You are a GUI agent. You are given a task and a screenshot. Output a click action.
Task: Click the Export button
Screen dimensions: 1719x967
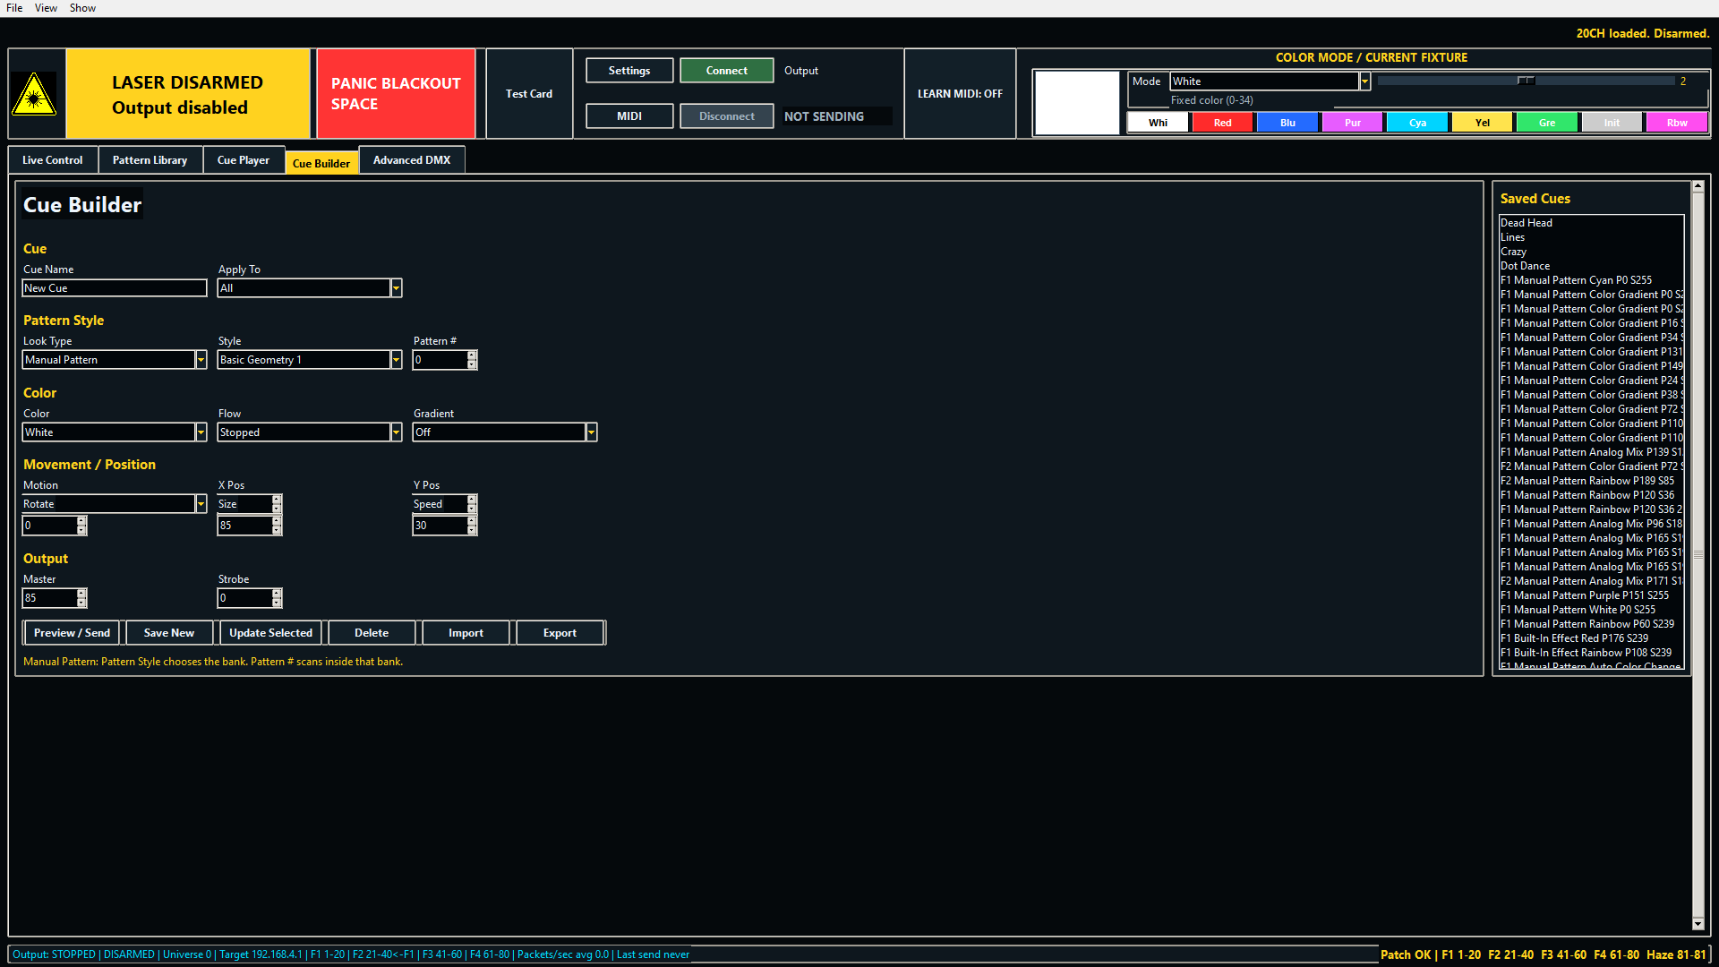pyautogui.click(x=560, y=633)
